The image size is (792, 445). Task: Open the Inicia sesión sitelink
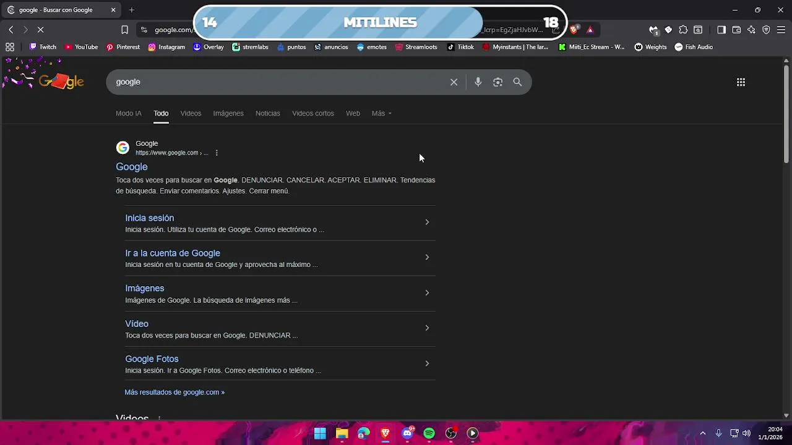pos(150,218)
